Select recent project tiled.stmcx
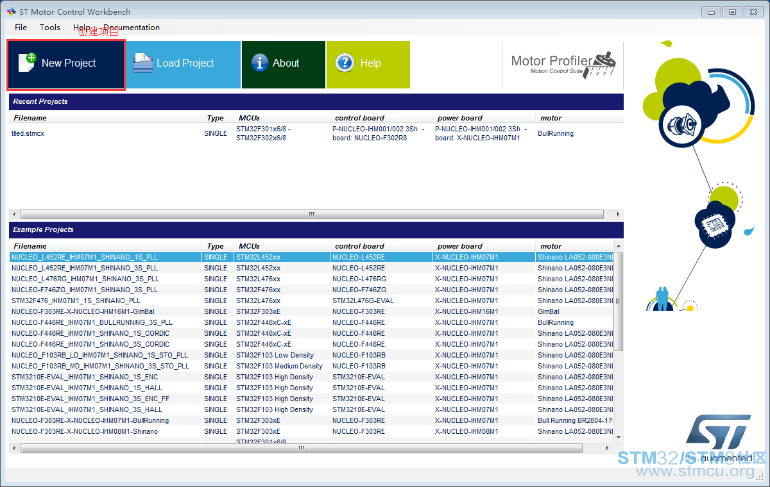Image resolution: width=770 pixels, height=487 pixels. [316, 134]
